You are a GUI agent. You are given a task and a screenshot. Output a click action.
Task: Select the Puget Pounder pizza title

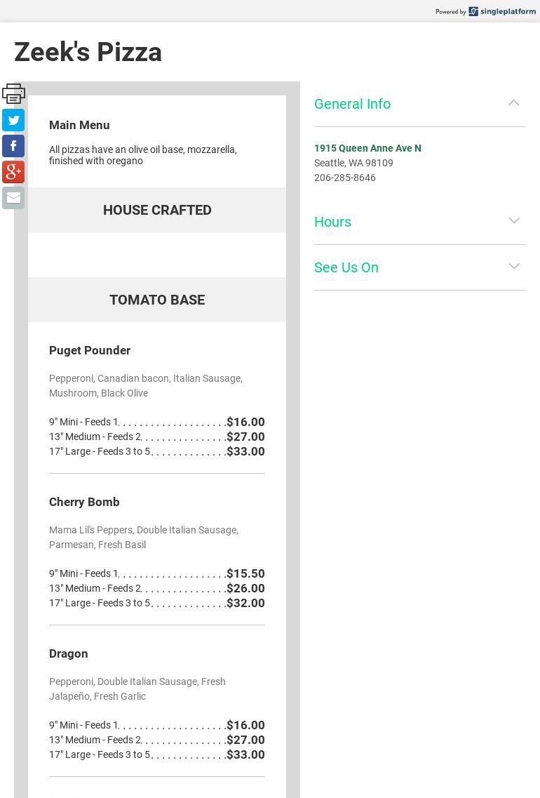(x=90, y=350)
